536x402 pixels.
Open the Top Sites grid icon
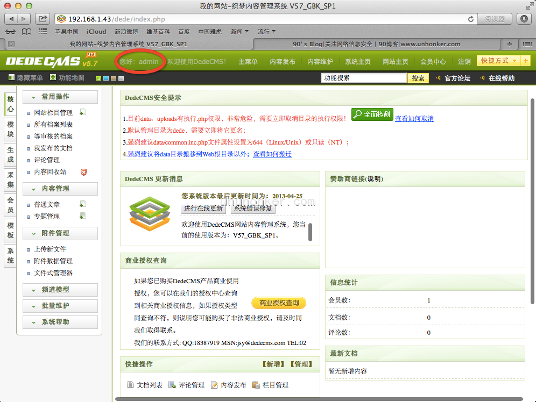(x=43, y=32)
